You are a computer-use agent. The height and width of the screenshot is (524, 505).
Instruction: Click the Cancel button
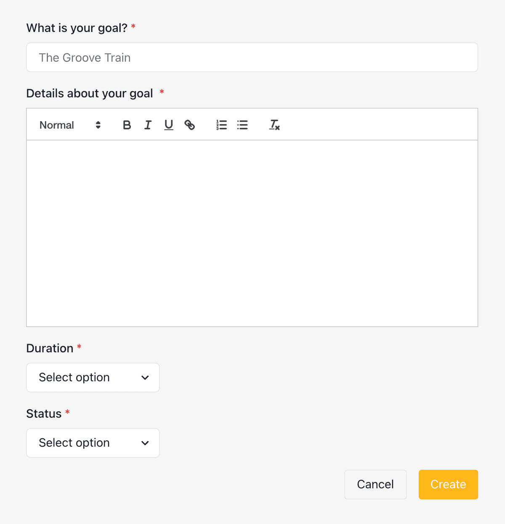point(375,484)
